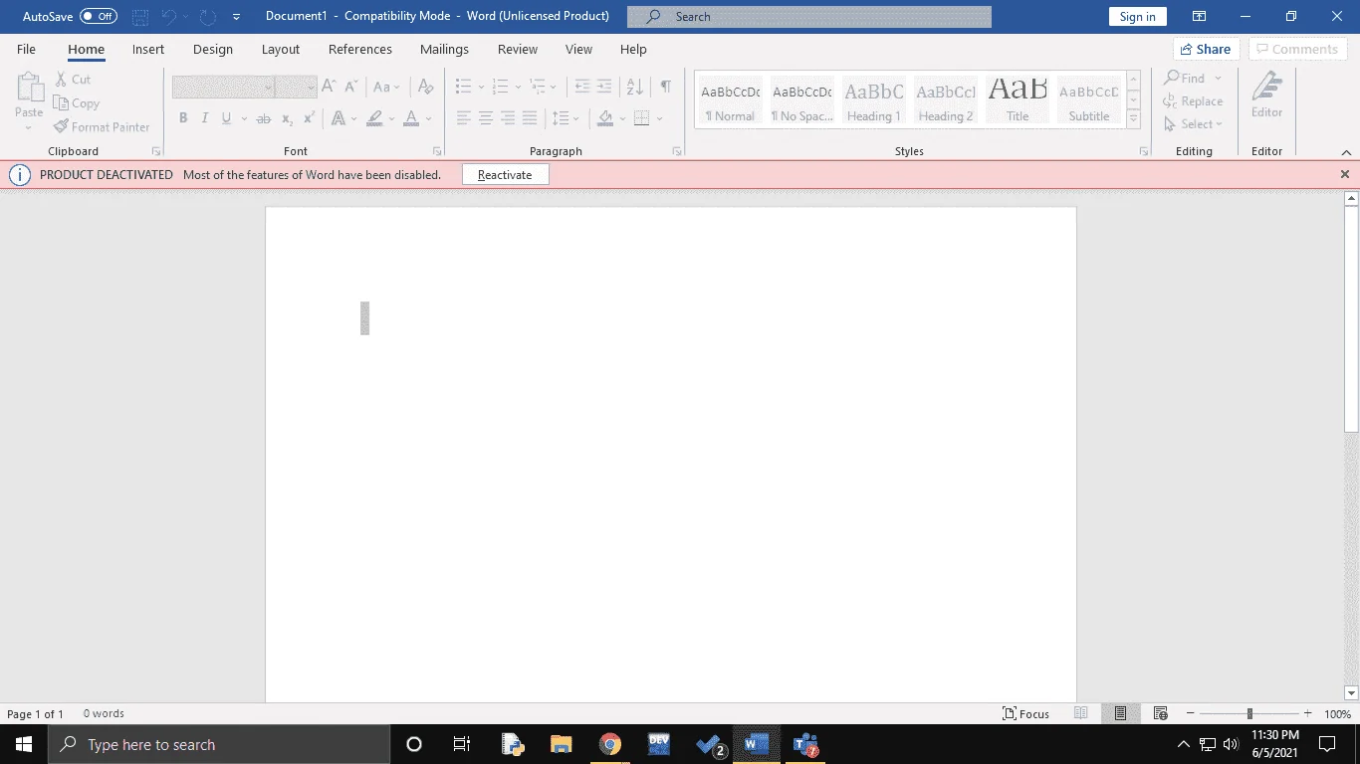Collapse the ribbon with the chevron
Viewport: 1360px width, 764px height.
[1346, 152]
